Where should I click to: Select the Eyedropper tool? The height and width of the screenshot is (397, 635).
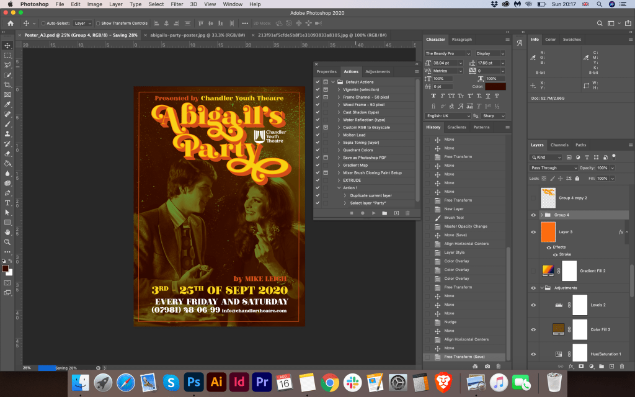[7, 104]
